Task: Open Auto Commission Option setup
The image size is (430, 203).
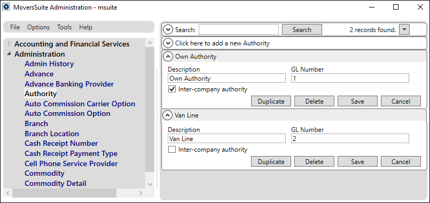Action: [x=67, y=113]
